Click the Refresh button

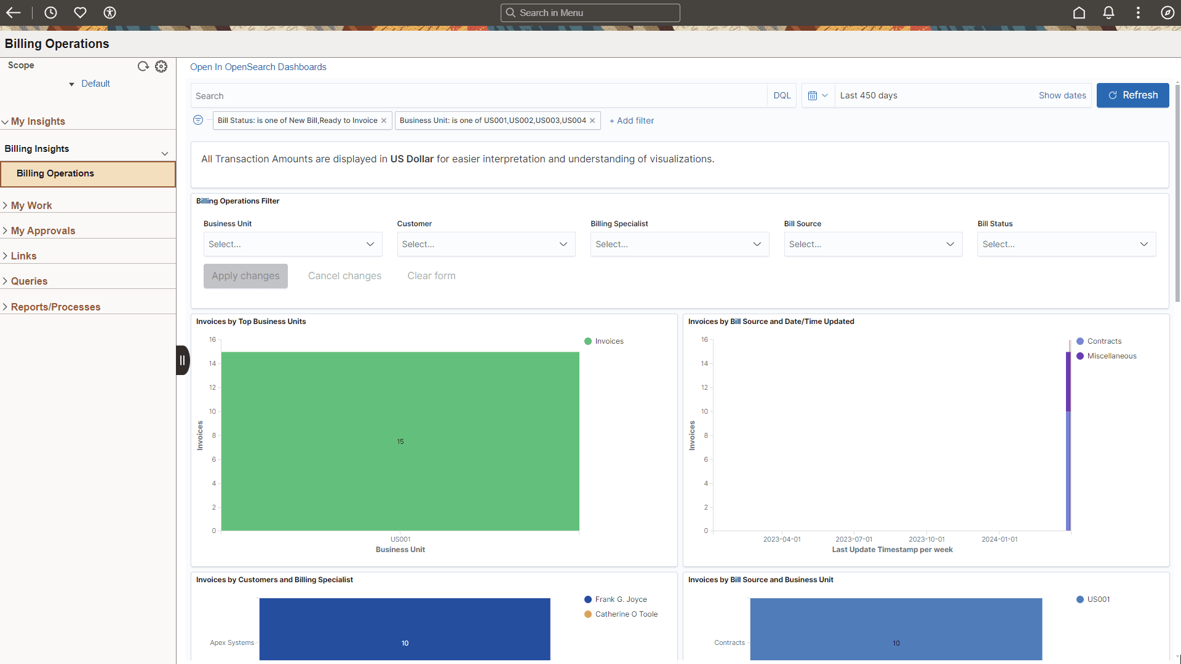[x=1132, y=95]
